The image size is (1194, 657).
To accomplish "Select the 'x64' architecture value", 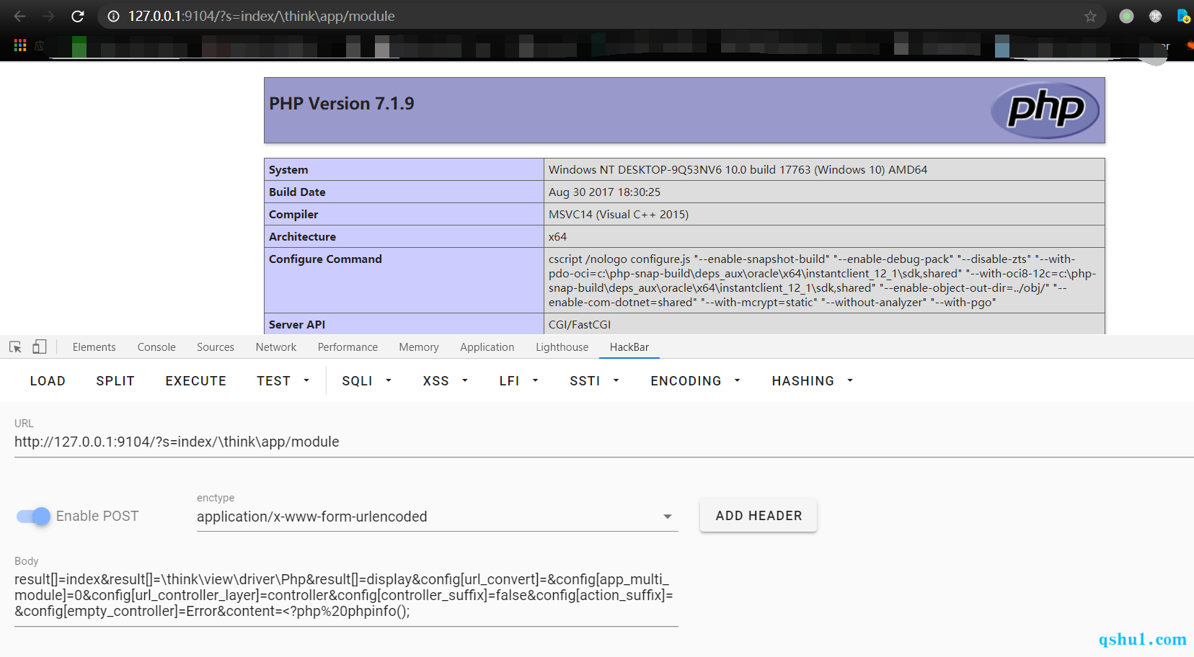I will click(x=557, y=237).
